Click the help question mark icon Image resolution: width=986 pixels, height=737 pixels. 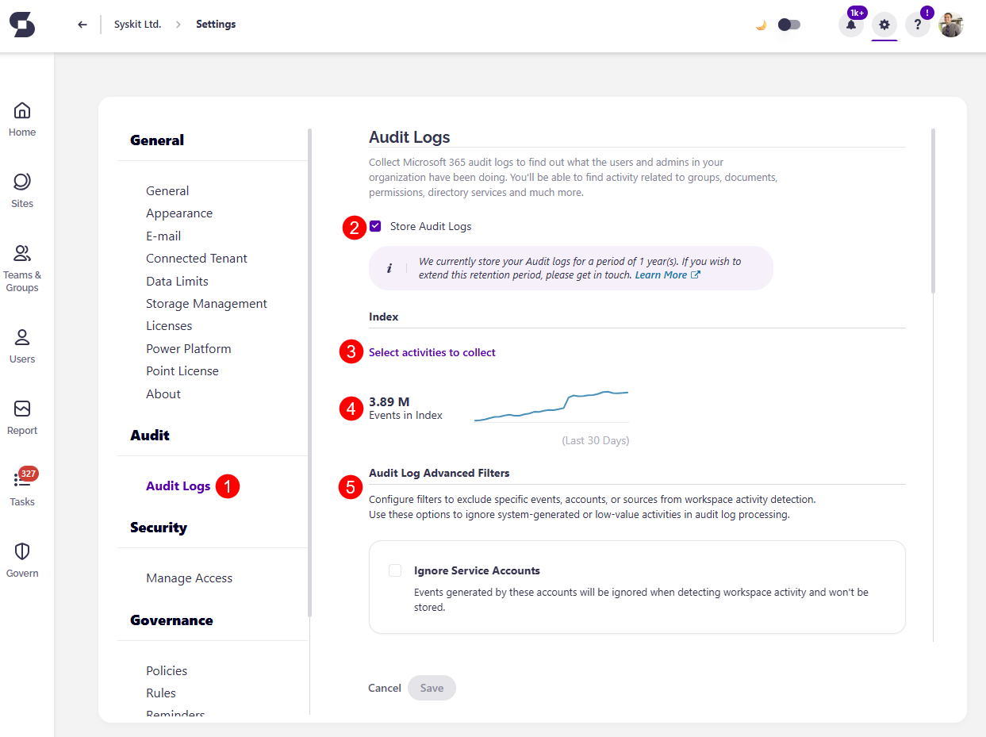pyautogui.click(x=917, y=25)
